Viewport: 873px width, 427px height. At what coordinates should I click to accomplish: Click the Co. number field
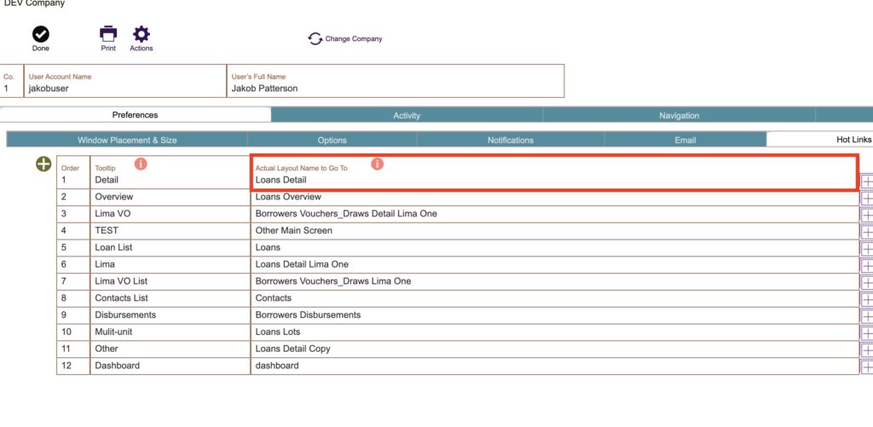point(12,81)
